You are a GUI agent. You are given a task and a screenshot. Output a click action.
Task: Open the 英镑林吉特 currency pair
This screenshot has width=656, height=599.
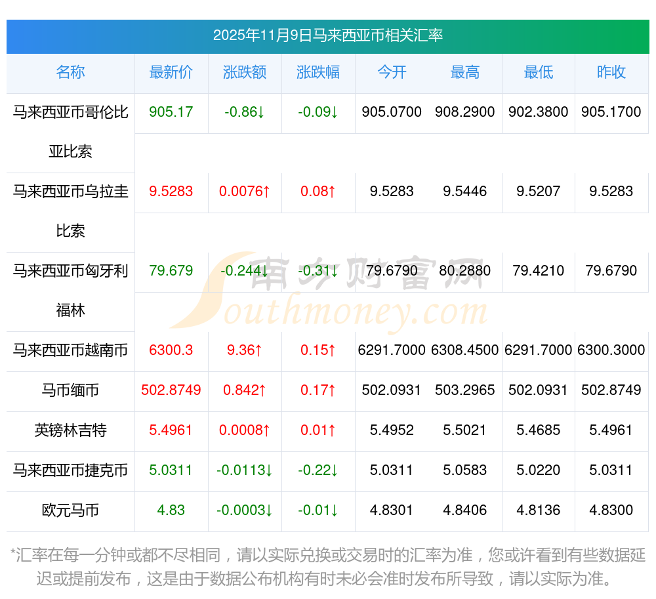70,430
